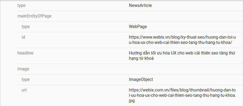Click the headline's second line 'hạng từ khoá'
This screenshot has width=243, height=106.
pos(141,58)
